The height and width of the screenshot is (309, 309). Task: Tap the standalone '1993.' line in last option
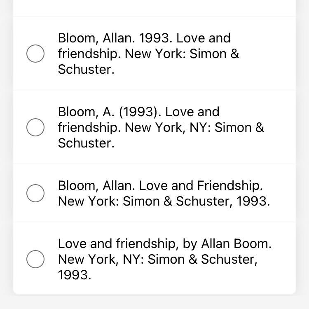pyautogui.click(x=75, y=275)
